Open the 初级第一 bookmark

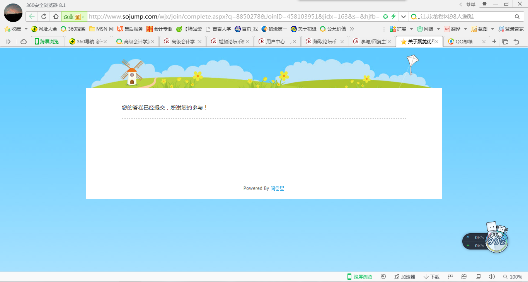274,29
